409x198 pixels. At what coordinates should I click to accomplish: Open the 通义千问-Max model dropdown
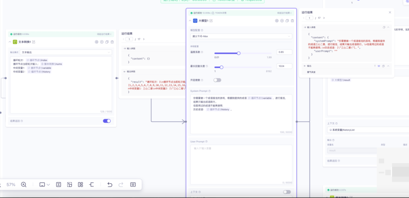(241, 36)
